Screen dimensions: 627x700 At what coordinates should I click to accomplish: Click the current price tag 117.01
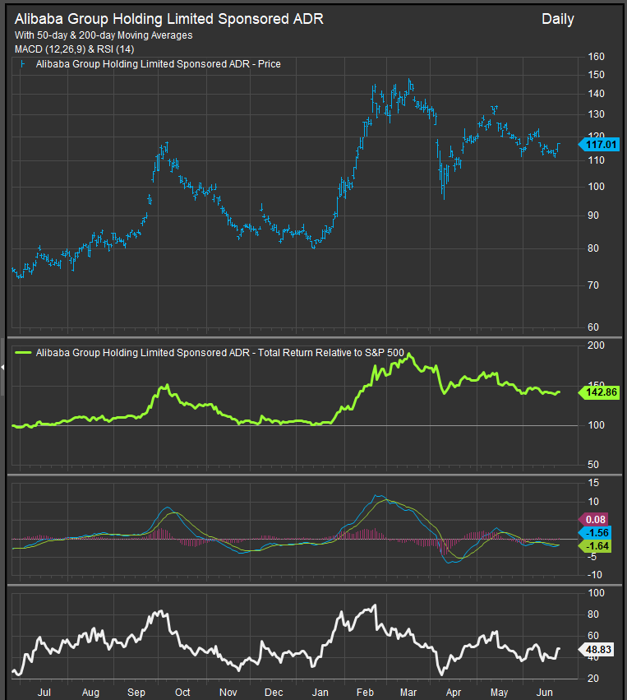pos(599,145)
